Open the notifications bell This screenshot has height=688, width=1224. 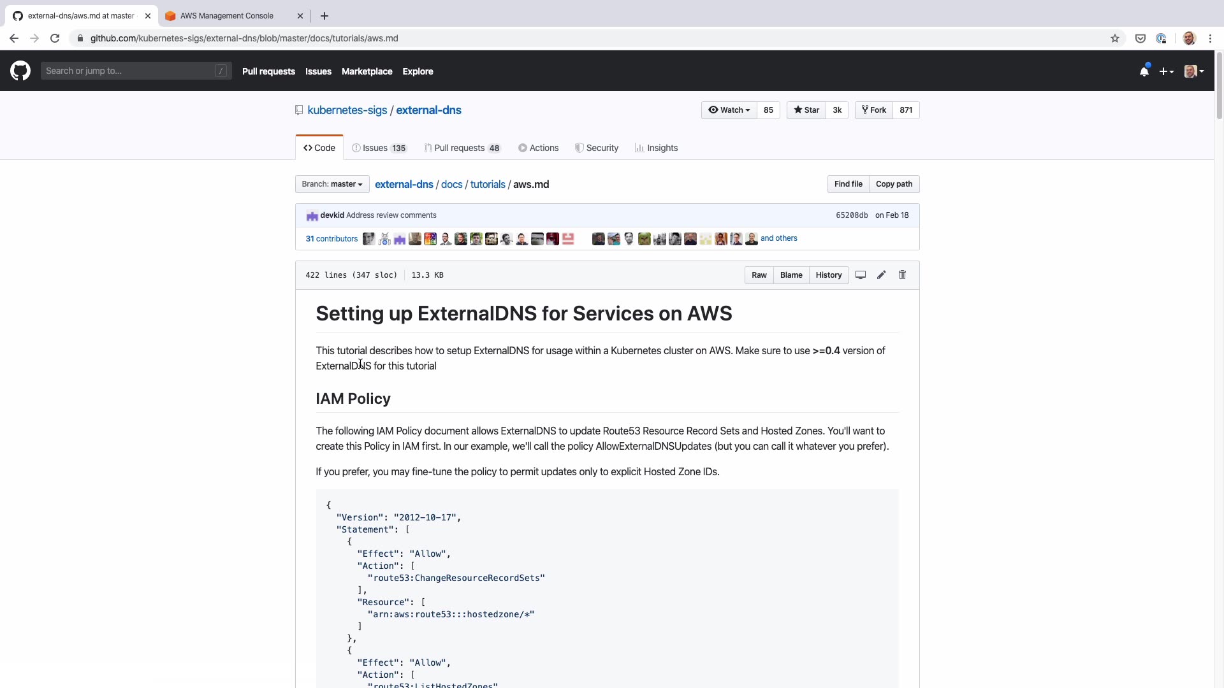[1144, 71]
